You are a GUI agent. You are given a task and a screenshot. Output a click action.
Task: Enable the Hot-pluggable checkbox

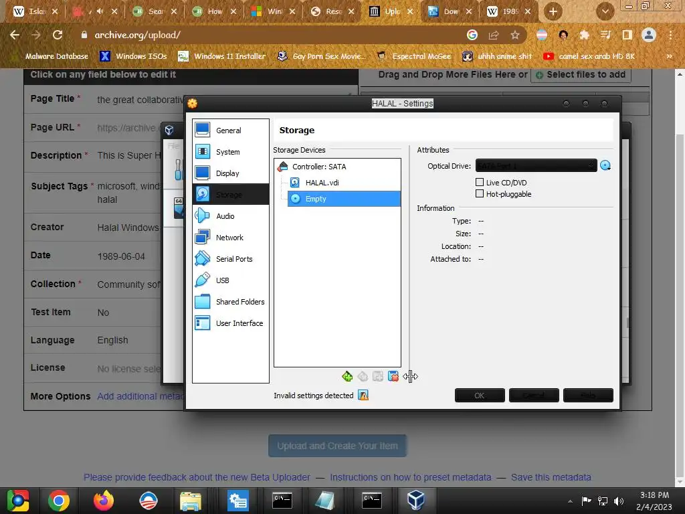point(480,193)
